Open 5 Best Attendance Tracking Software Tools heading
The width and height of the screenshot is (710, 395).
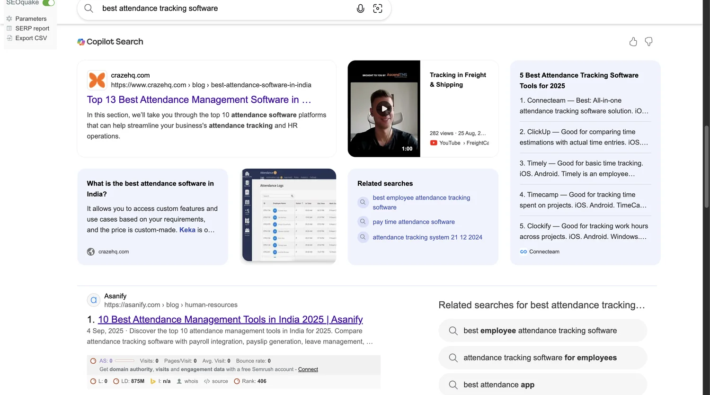(579, 81)
